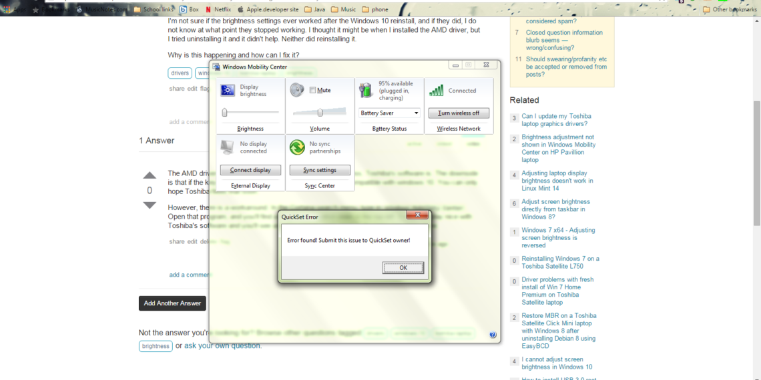The height and width of the screenshot is (380, 761).
Task: Open 'Adjust screen brightness directly from taskbar' link
Action: [555, 209]
